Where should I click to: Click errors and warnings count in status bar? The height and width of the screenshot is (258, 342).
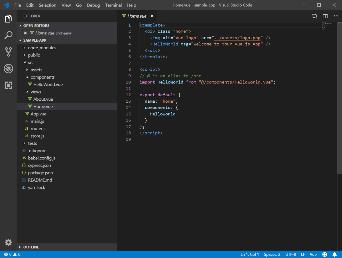click(12, 254)
